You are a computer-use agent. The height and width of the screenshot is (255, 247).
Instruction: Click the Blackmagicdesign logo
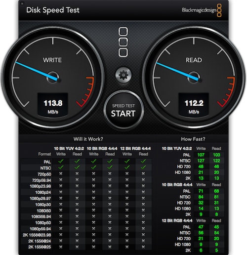202,10
